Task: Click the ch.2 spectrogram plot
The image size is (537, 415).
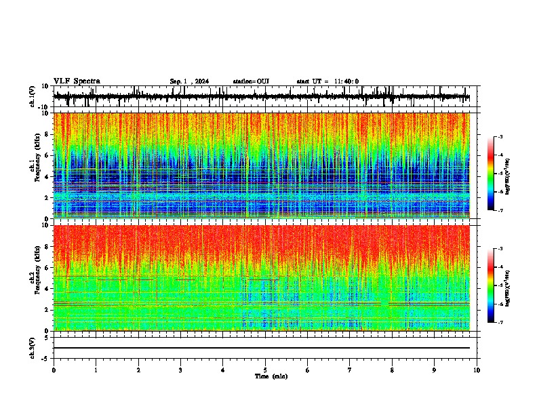Action: (262, 278)
